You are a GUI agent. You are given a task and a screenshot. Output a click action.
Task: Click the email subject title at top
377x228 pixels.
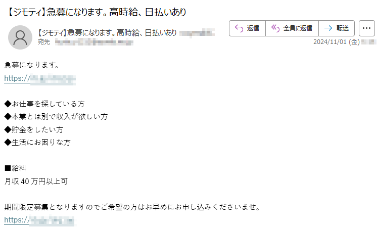[97, 12]
